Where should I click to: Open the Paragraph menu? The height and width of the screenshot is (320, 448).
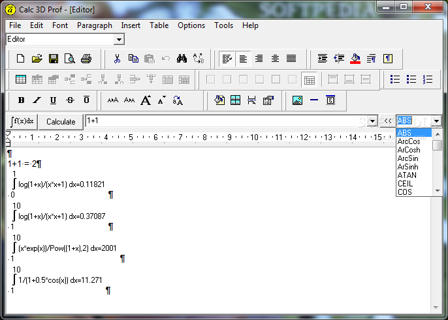tap(95, 25)
